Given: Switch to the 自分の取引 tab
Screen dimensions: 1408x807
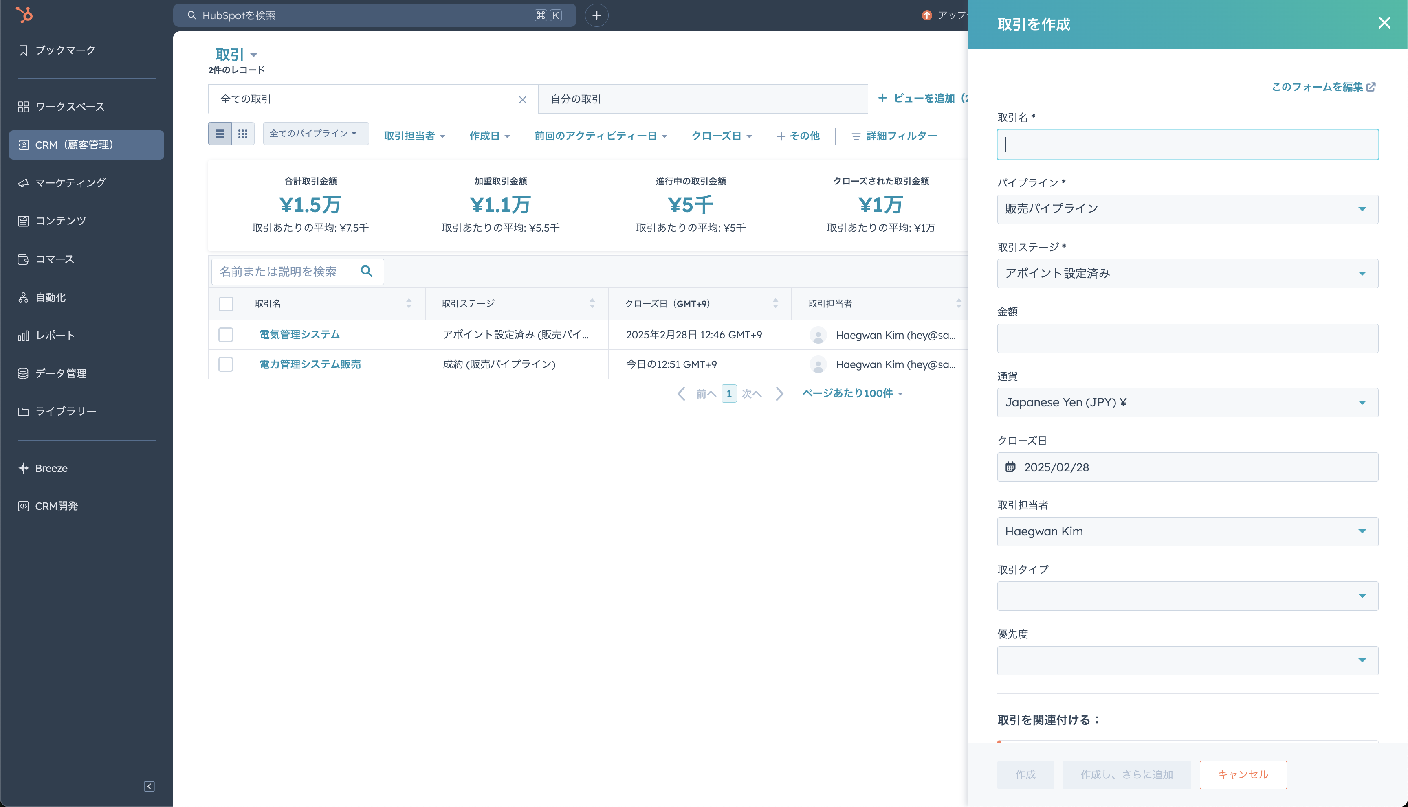Looking at the screenshot, I should point(576,99).
